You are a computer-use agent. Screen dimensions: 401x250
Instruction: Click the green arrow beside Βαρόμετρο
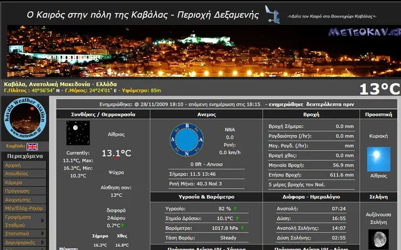[x=242, y=227]
